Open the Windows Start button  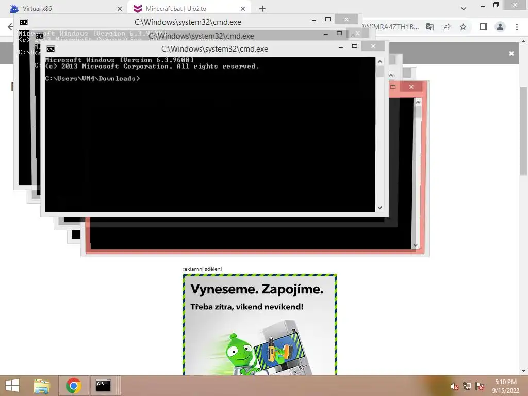point(12,386)
